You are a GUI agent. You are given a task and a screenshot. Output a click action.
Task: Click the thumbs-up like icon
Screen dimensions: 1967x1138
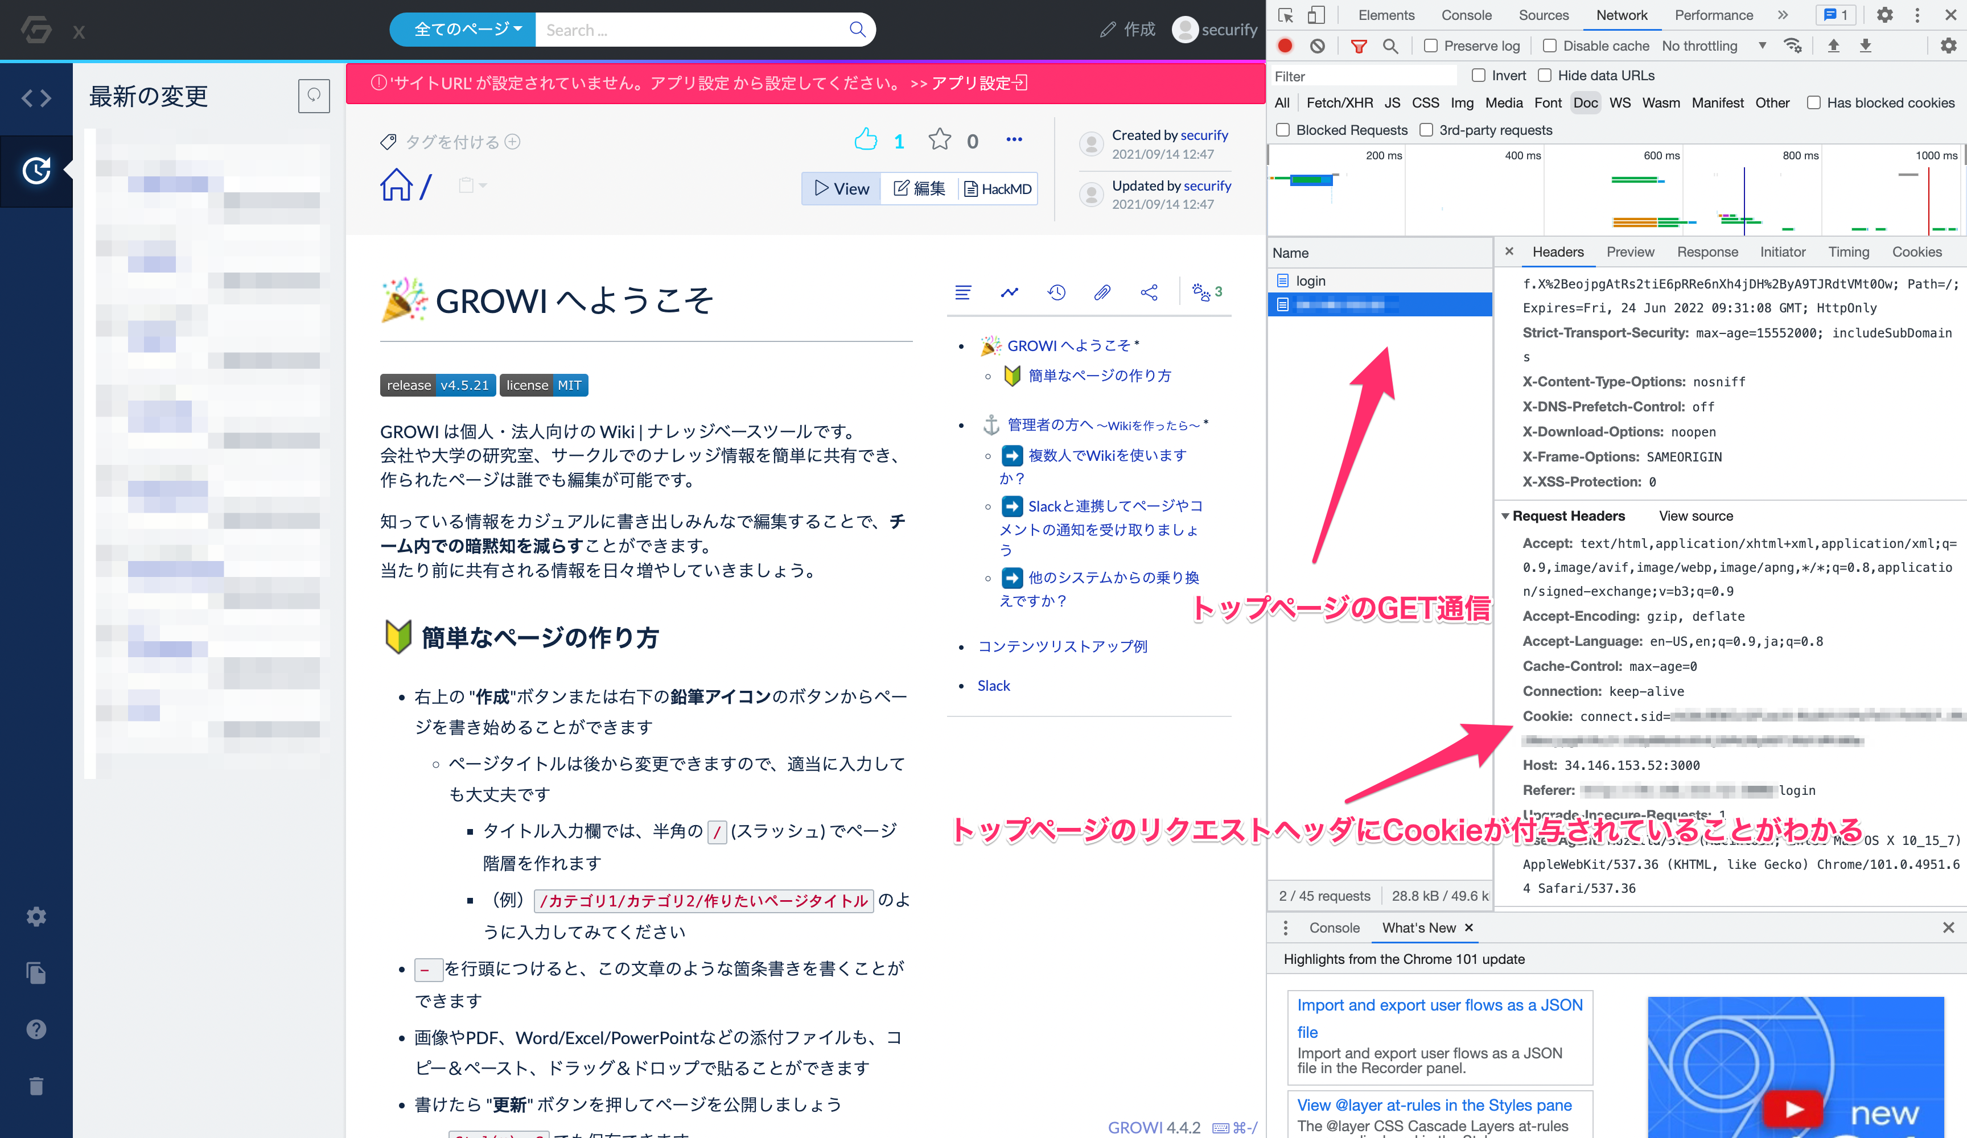click(866, 140)
